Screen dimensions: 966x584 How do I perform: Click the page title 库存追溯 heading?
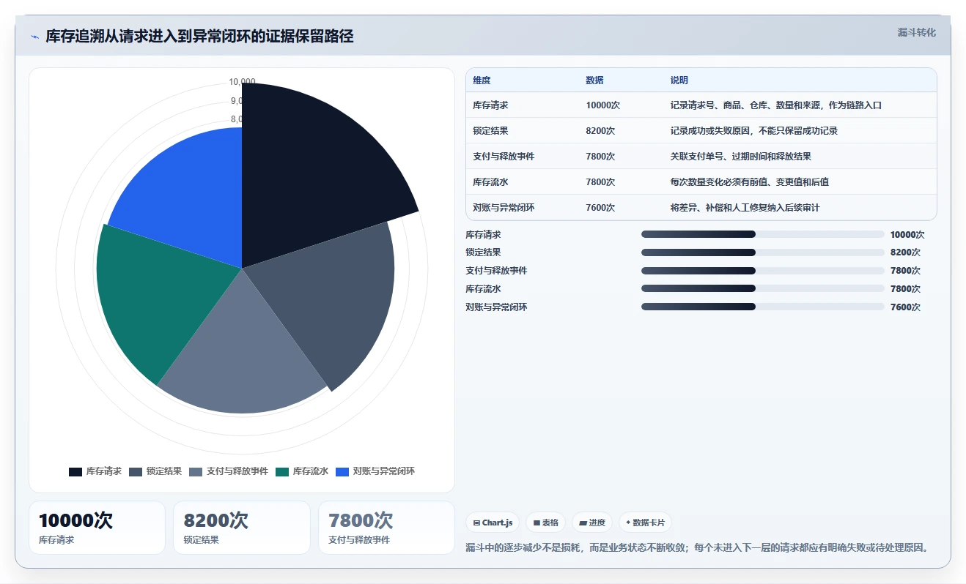coord(199,37)
